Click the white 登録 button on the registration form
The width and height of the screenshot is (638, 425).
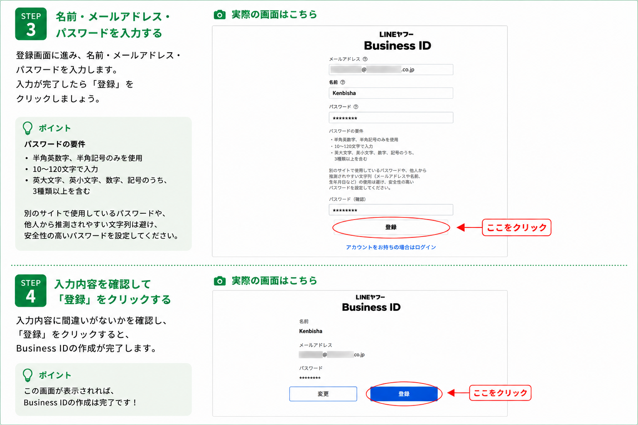click(391, 227)
